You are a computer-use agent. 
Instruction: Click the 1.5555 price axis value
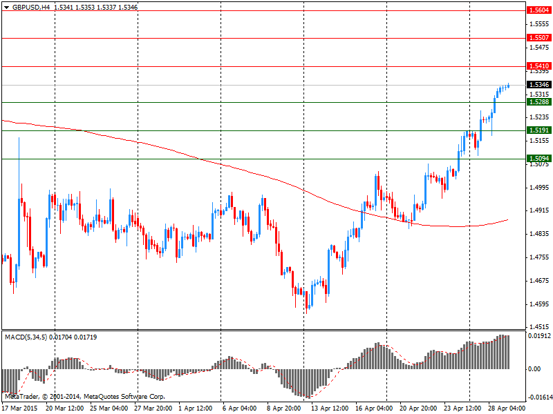click(539, 24)
